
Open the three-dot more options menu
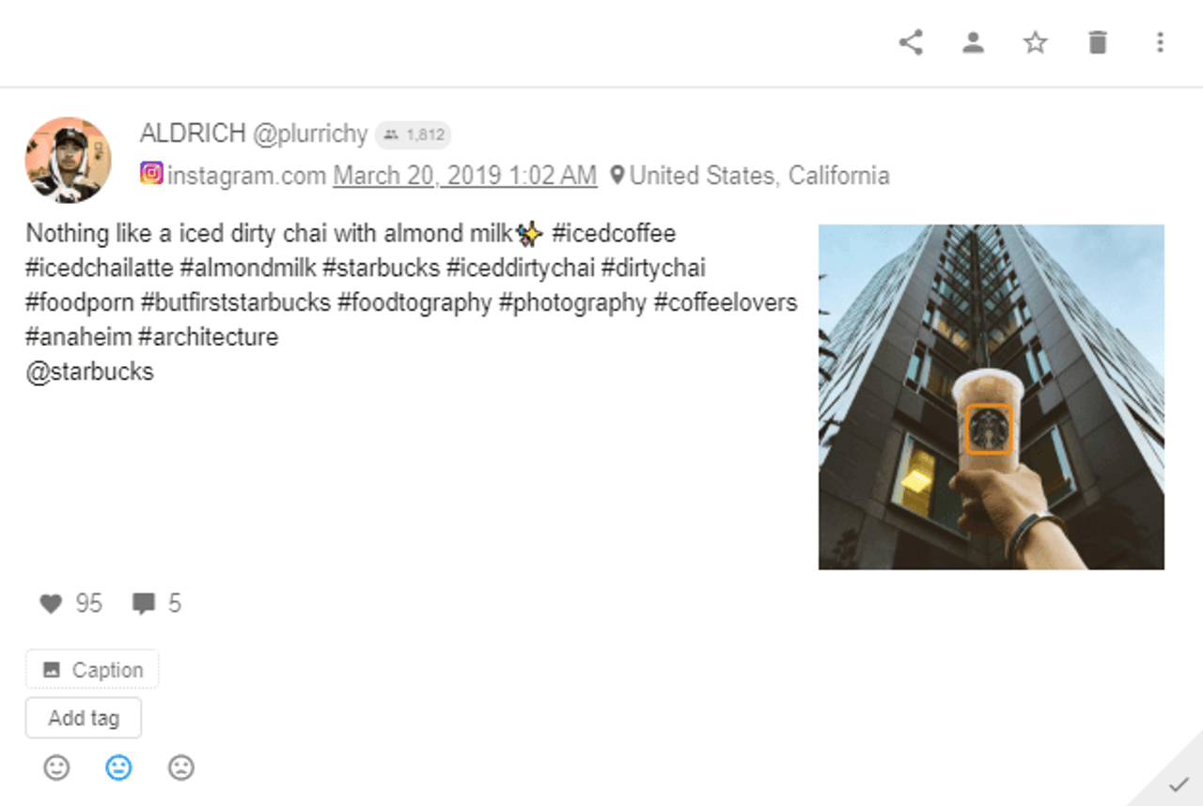(1160, 42)
